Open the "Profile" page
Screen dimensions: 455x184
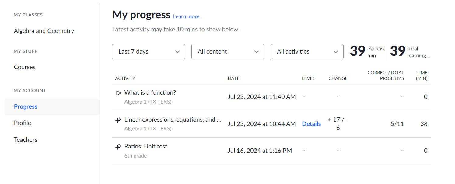[22, 123]
